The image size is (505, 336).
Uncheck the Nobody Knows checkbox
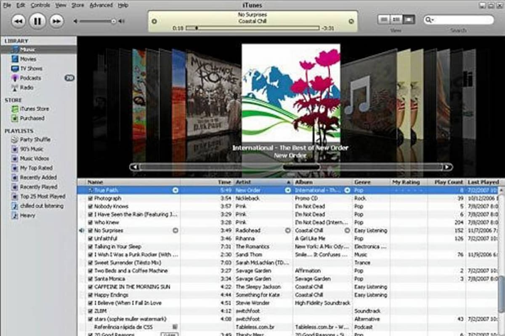click(x=90, y=206)
